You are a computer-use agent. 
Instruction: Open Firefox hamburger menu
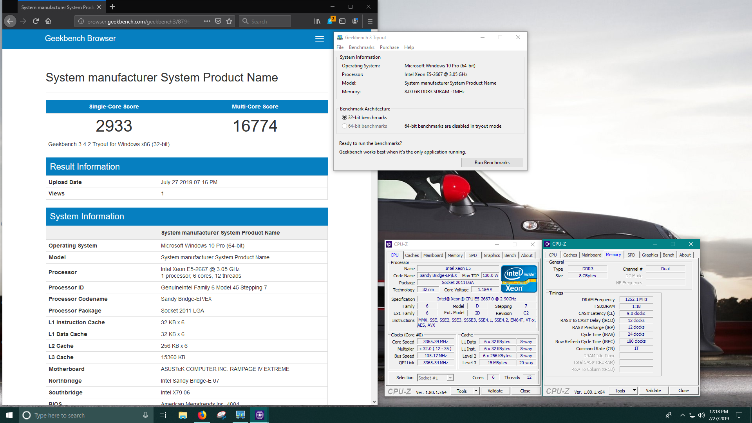tap(370, 21)
